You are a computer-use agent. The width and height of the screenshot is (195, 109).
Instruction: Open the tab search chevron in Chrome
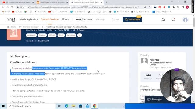(172, 2)
